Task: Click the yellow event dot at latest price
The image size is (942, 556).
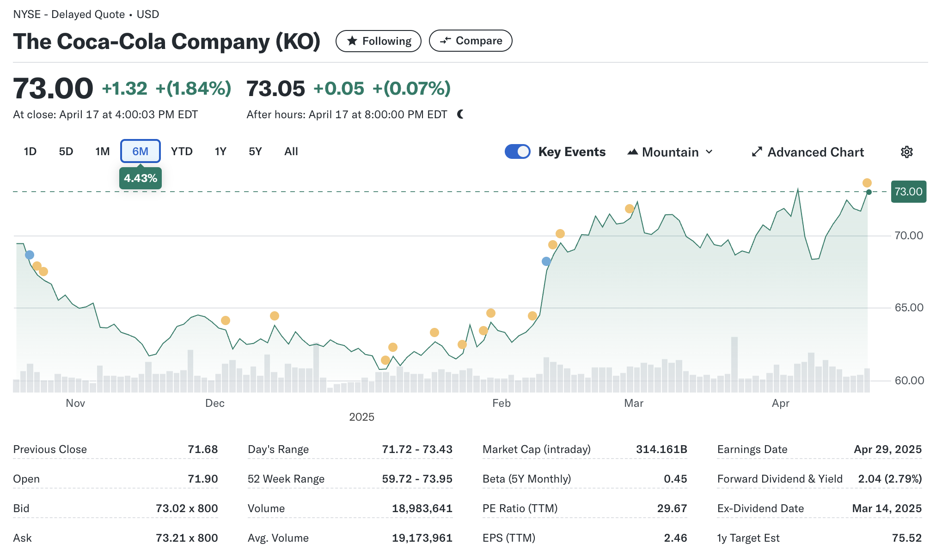Action: (867, 183)
